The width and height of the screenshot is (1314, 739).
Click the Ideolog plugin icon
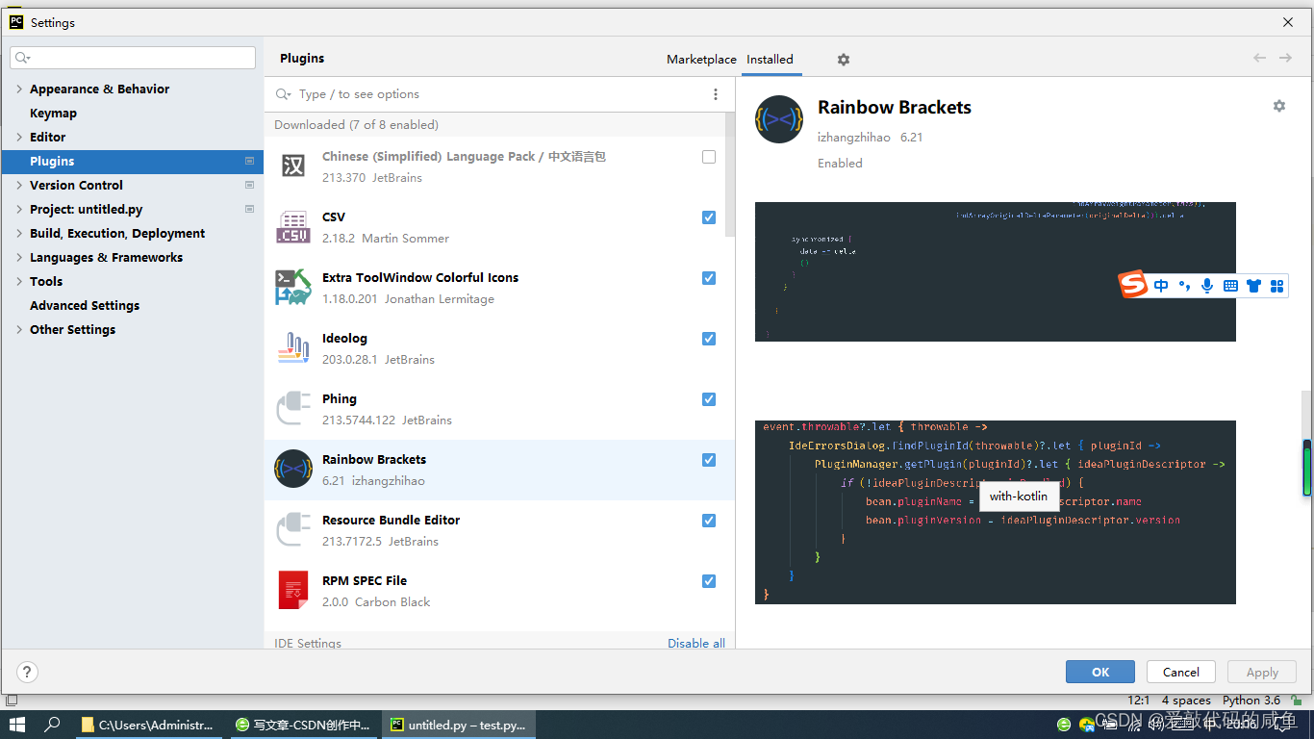click(x=293, y=348)
